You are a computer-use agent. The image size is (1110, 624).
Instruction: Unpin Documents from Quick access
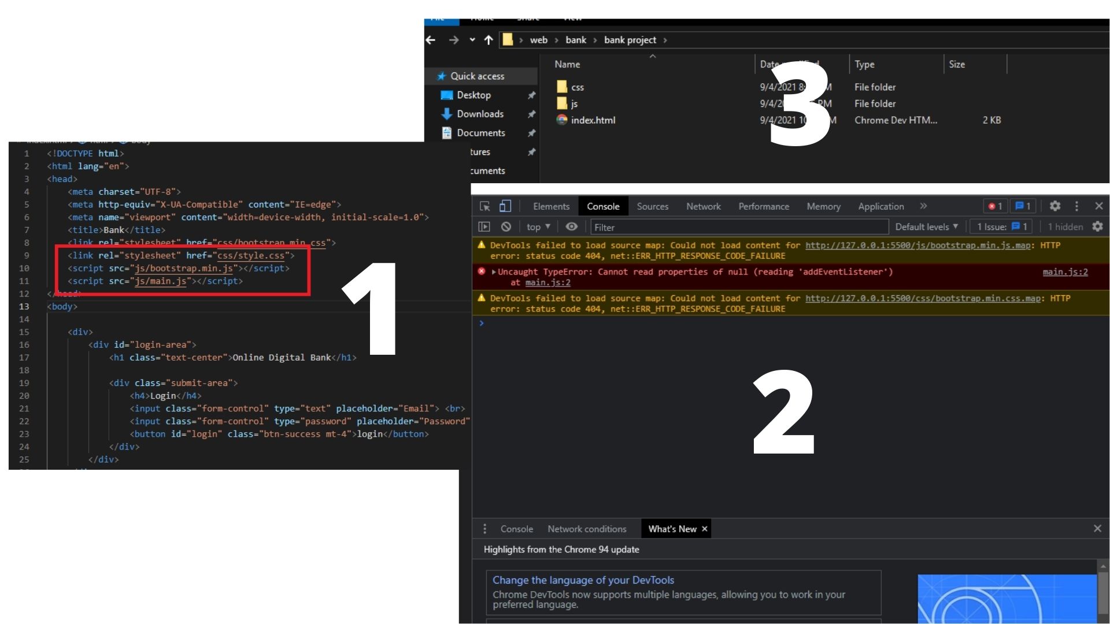coord(531,133)
